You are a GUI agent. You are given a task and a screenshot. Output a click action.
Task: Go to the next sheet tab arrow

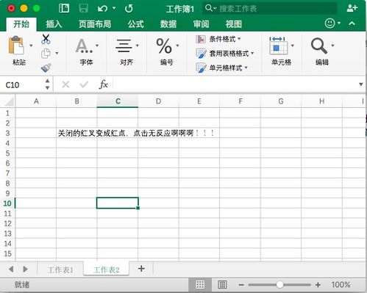pos(25,269)
